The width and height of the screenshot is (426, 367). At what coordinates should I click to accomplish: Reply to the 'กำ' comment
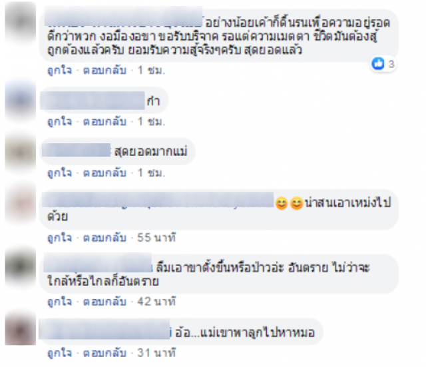[x=105, y=121]
